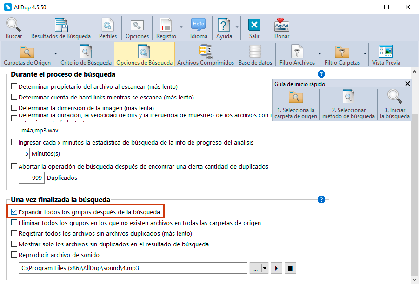Screen dimensions: 419x284
Task: Enable determining hard links count
Action: click(x=14, y=97)
